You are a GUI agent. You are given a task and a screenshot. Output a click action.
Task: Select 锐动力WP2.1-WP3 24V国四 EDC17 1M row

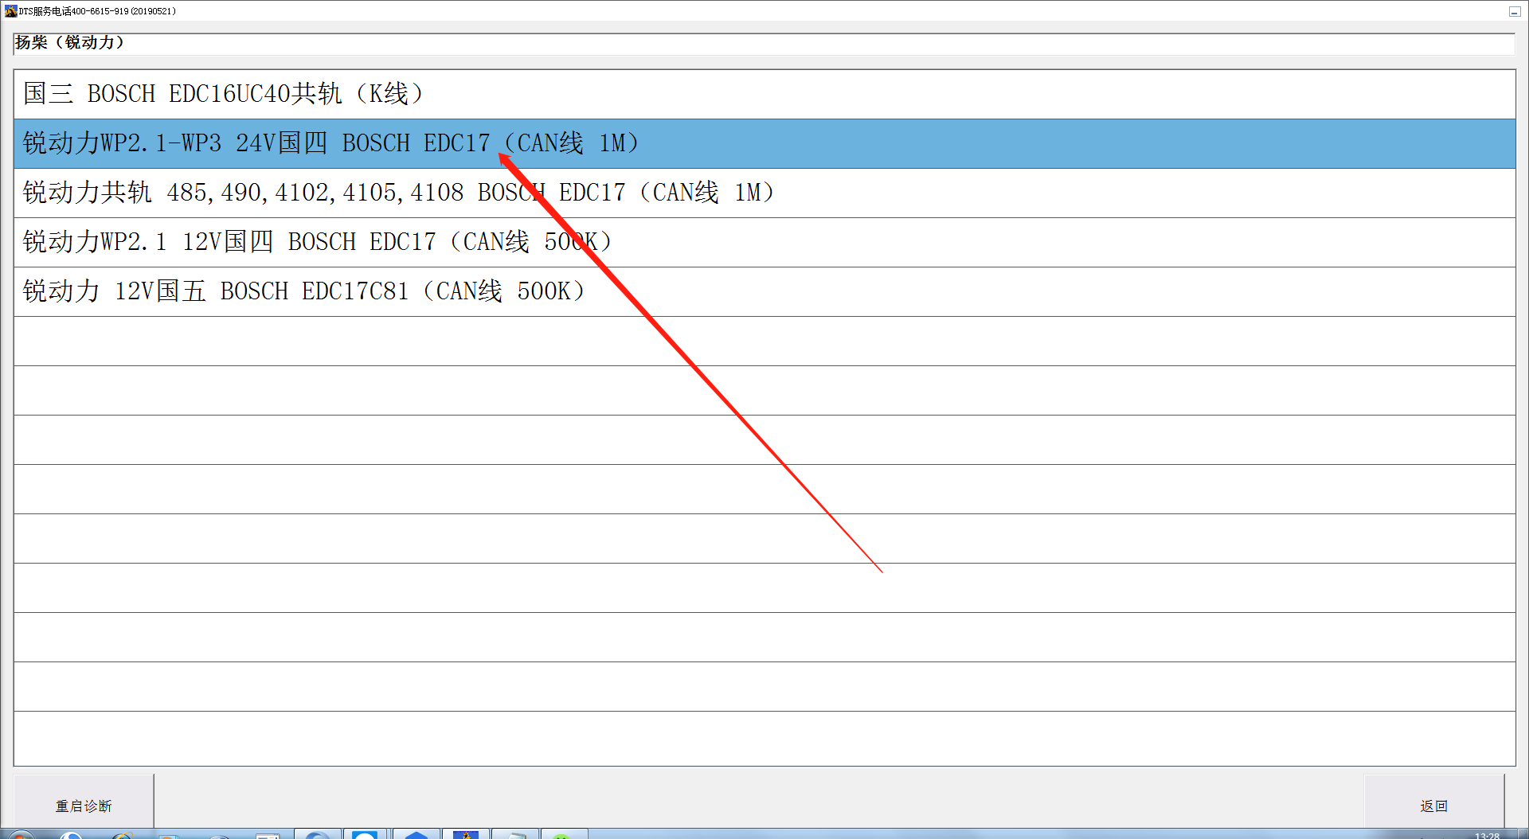(x=764, y=144)
